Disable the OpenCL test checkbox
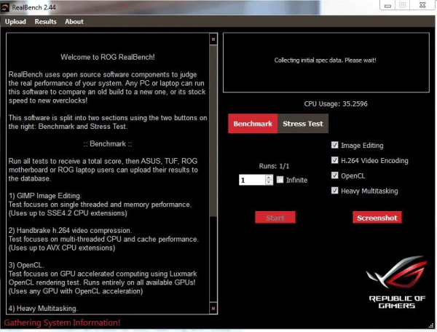The width and height of the screenshot is (437, 332). pyautogui.click(x=335, y=175)
